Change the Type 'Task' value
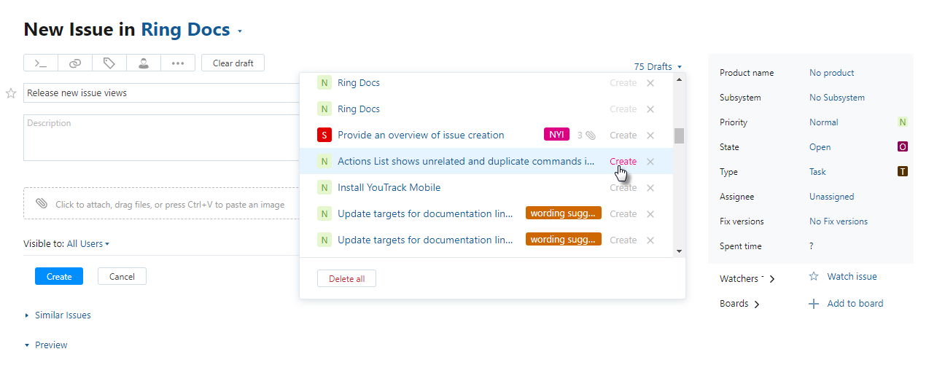937x381 pixels. (x=817, y=172)
